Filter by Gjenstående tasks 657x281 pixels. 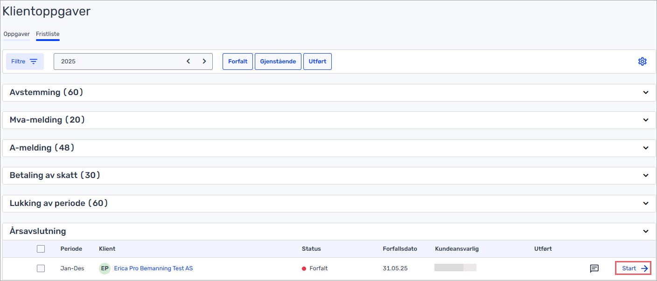tap(278, 62)
